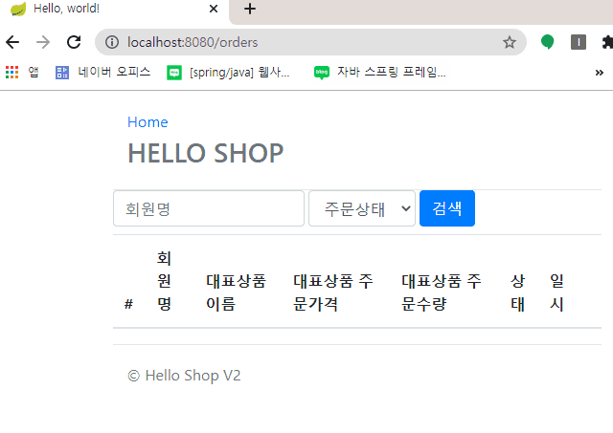Click the HELLO SHOP heading
Screen dimensions: 613x433
click(206, 153)
